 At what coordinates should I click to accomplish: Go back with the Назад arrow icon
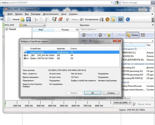(84, 35)
